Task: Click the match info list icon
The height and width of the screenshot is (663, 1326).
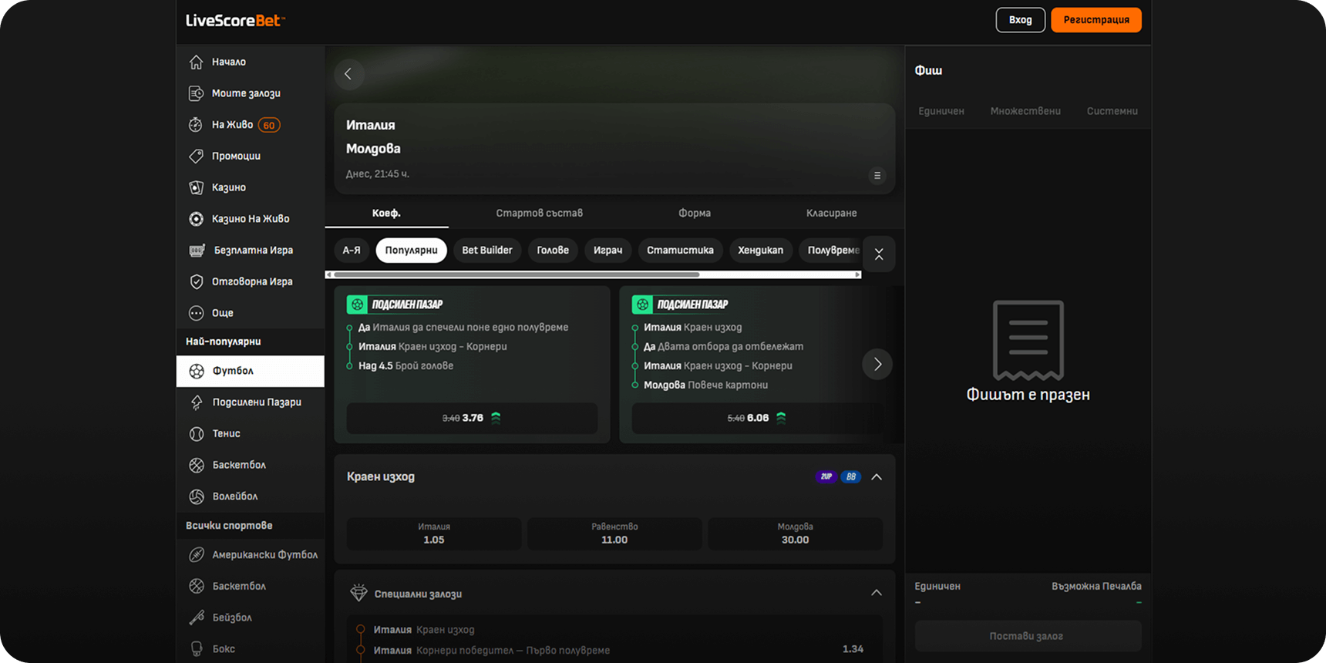Action: pyautogui.click(x=877, y=176)
